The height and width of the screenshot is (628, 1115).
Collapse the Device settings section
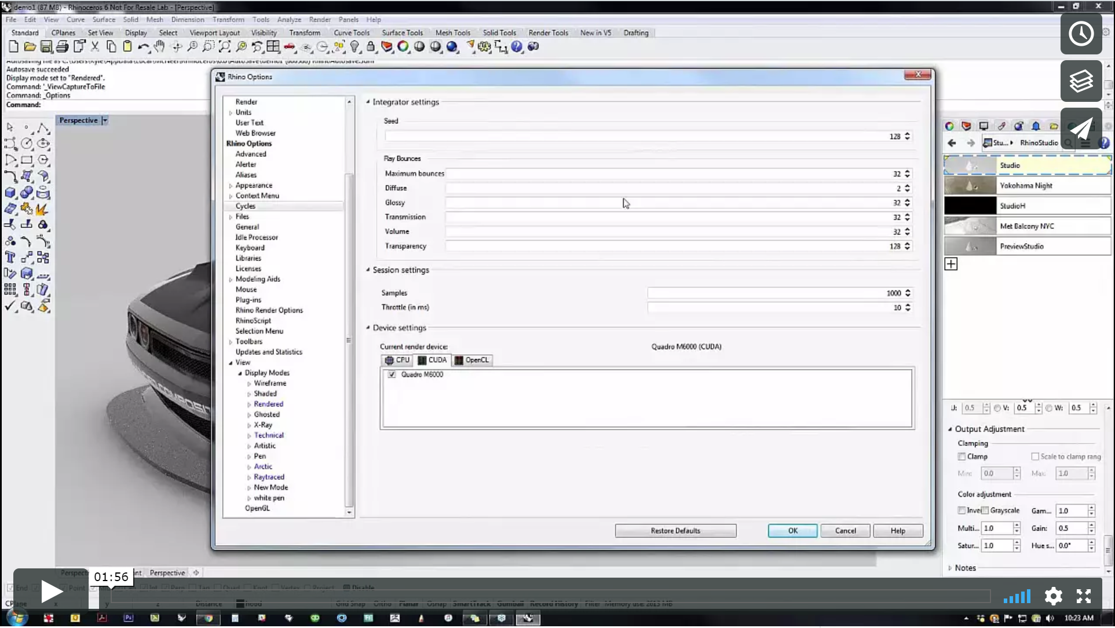(368, 328)
